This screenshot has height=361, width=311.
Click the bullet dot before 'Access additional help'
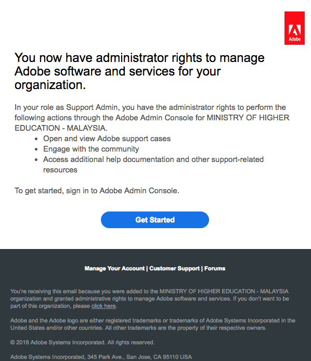(x=36, y=159)
